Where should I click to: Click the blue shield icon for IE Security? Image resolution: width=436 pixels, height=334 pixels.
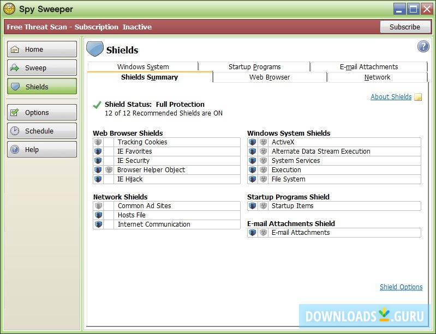[98, 161]
